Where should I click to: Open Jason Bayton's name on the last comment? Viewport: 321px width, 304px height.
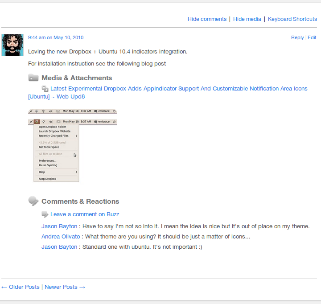coord(59,247)
